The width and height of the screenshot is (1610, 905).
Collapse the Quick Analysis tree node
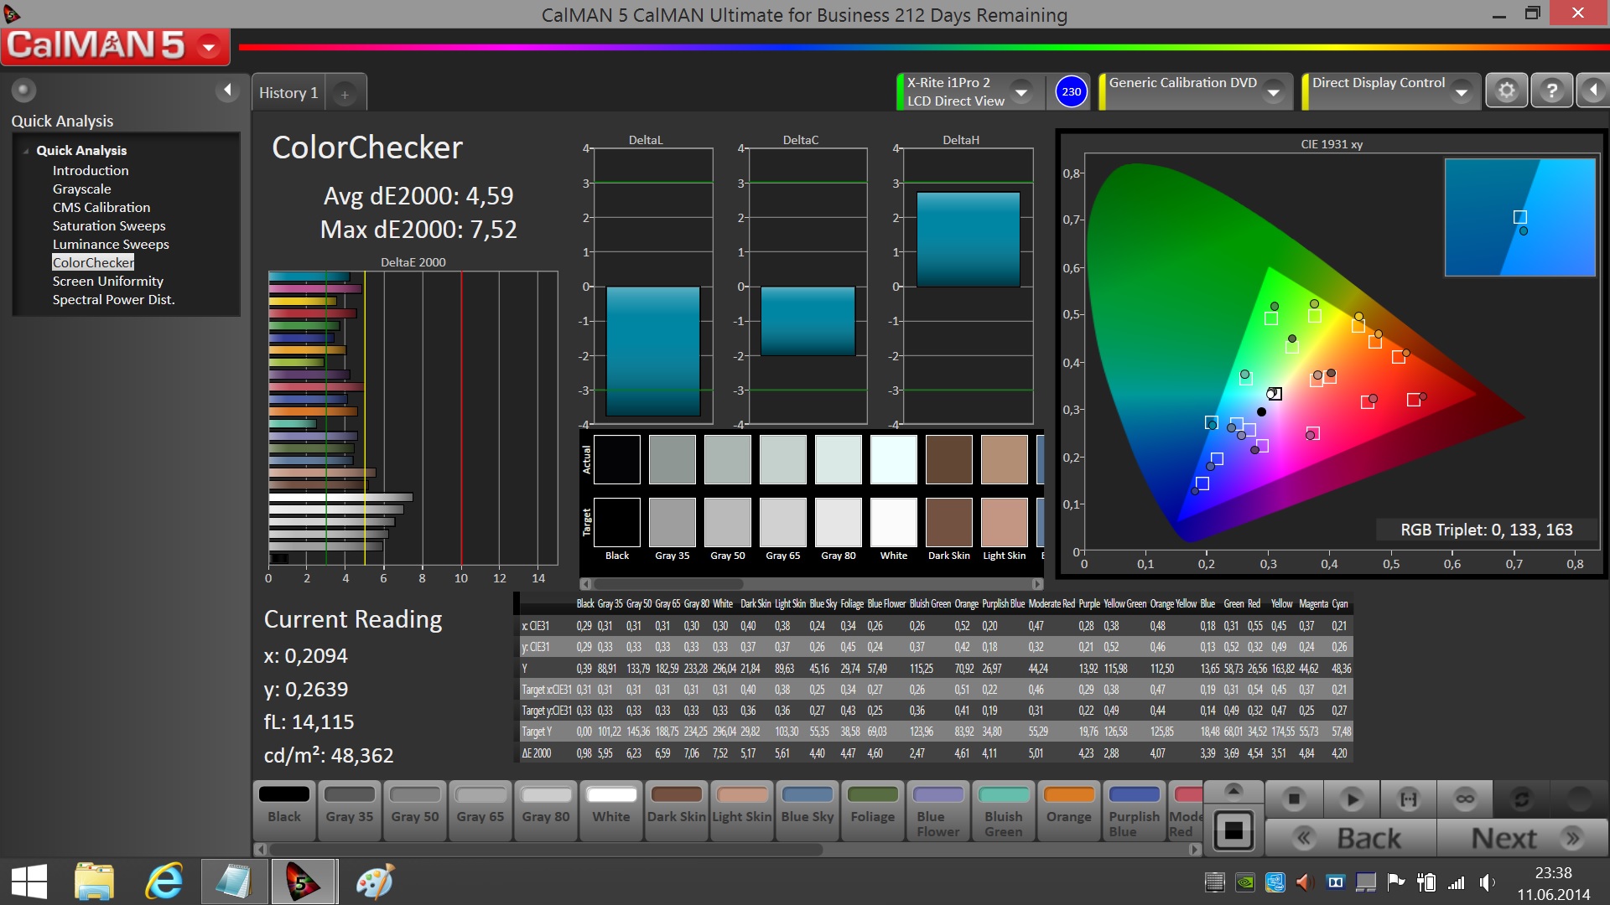click(26, 151)
